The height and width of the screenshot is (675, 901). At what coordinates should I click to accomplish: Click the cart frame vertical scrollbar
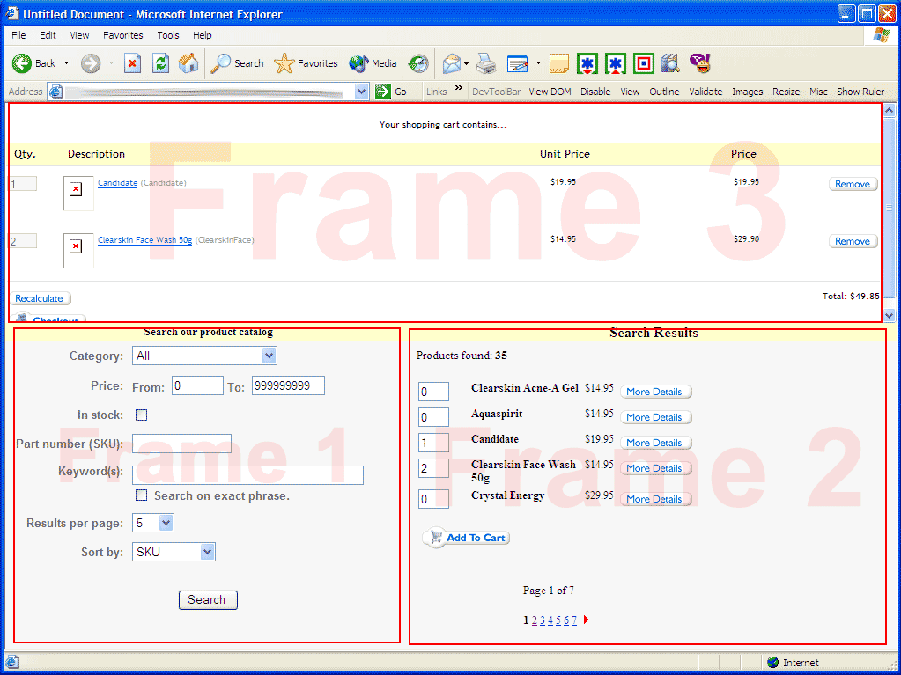point(889,209)
